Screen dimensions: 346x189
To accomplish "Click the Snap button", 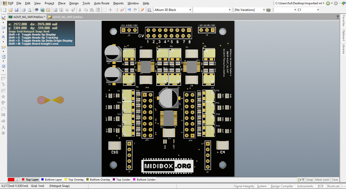I will click(309, 180).
